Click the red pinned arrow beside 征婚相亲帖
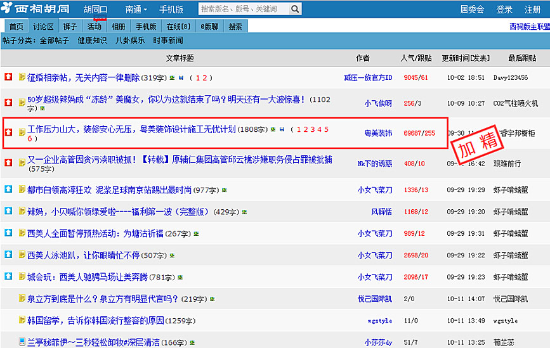The height and width of the screenshot is (348, 550). click(x=8, y=77)
